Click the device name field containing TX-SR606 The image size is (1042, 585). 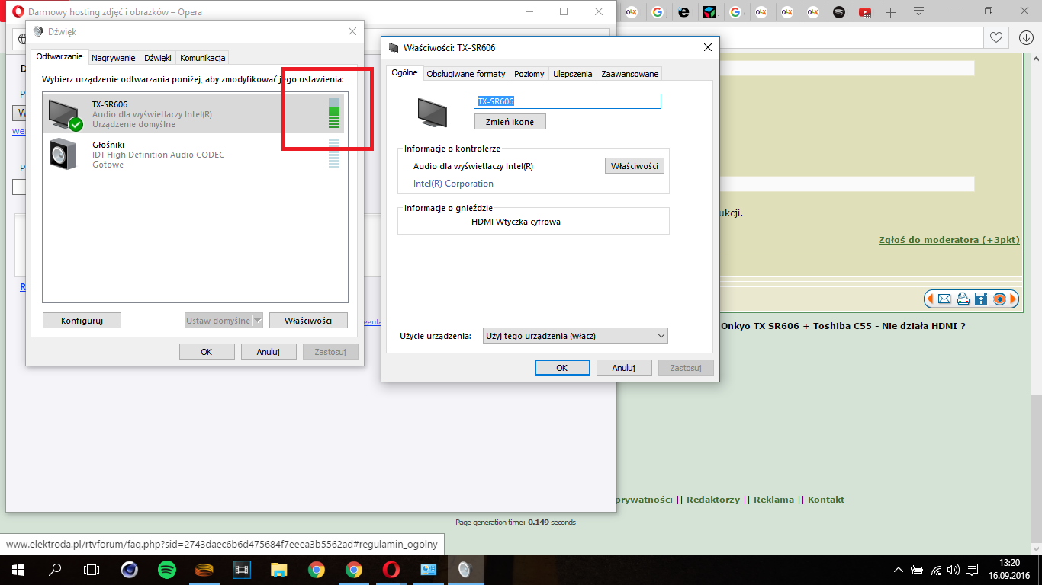pos(568,101)
